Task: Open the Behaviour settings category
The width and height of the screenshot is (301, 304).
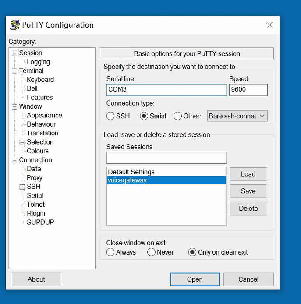Action: coord(41,124)
